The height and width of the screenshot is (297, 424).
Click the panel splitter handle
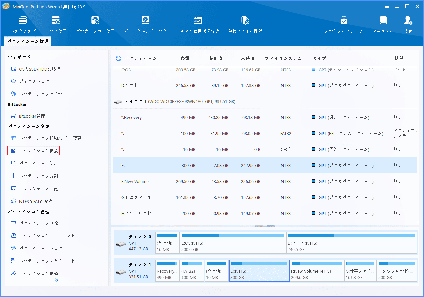pos(265,226)
